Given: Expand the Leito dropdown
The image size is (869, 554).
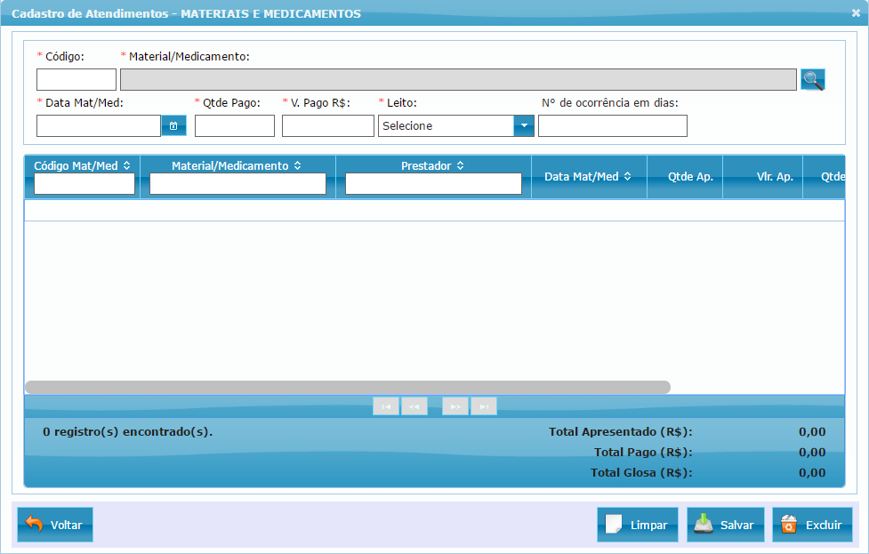Looking at the screenshot, I should (524, 126).
